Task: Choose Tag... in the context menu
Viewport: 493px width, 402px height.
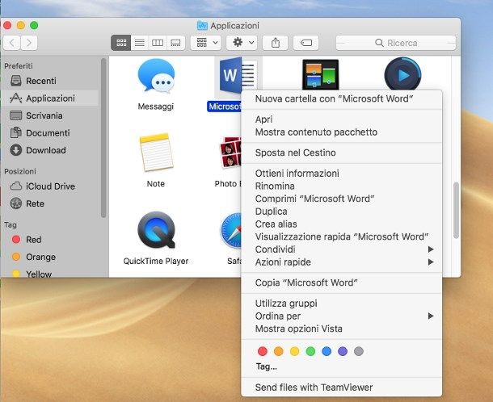Action: coord(267,366)
